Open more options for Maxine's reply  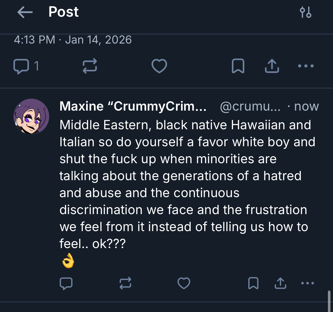point(308,283)
